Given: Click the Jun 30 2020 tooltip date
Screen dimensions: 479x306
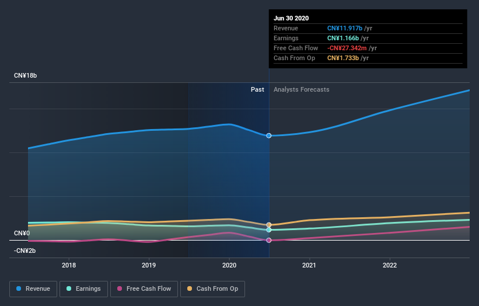Looking at the screenshot, I should [x=291, y=18].
